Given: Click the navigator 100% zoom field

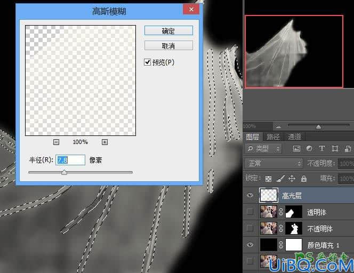Looking at the screenshot, I should [x=258, y=126].
